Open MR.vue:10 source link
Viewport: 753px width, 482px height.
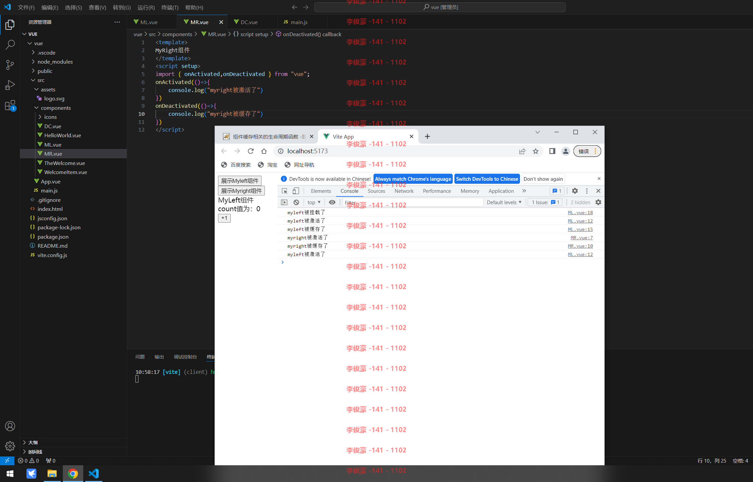(580, 246)
